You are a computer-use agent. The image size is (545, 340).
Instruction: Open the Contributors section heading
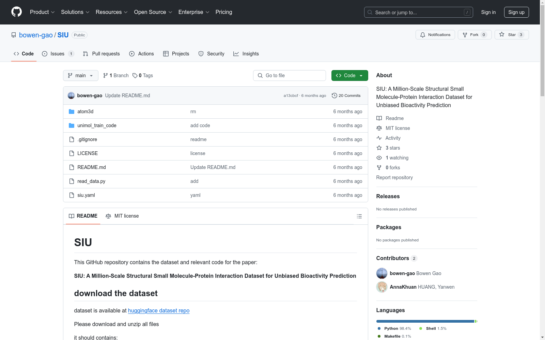(397, 258)
